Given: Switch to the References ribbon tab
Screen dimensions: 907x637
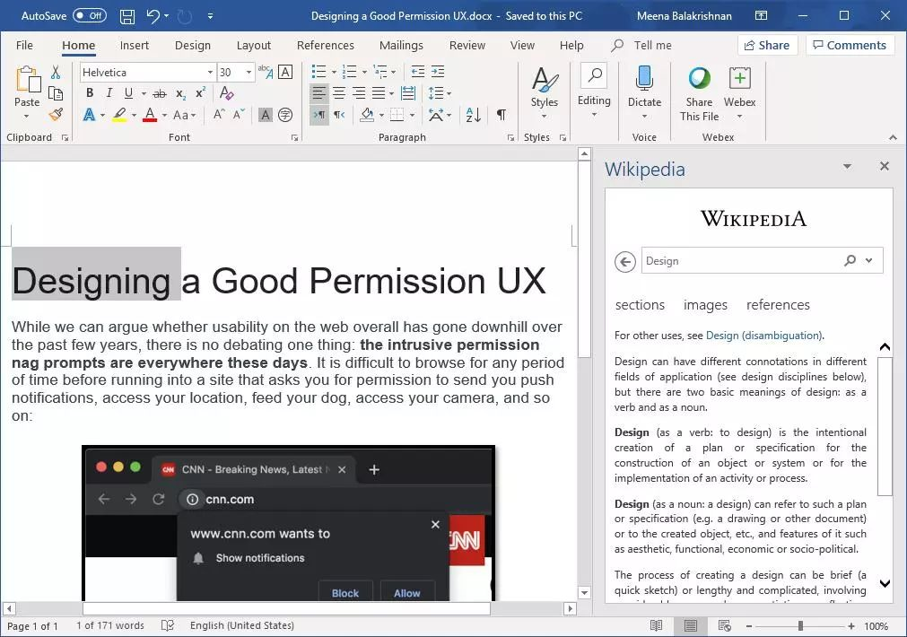Looking at the screenshot, I should pos(325,45).
